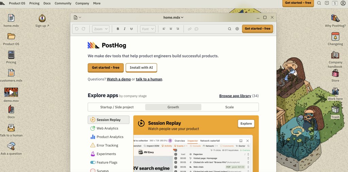Viewport: 348px width, 172px height.
Task: Open the document icon menu in window header
Action: (77, 17)
